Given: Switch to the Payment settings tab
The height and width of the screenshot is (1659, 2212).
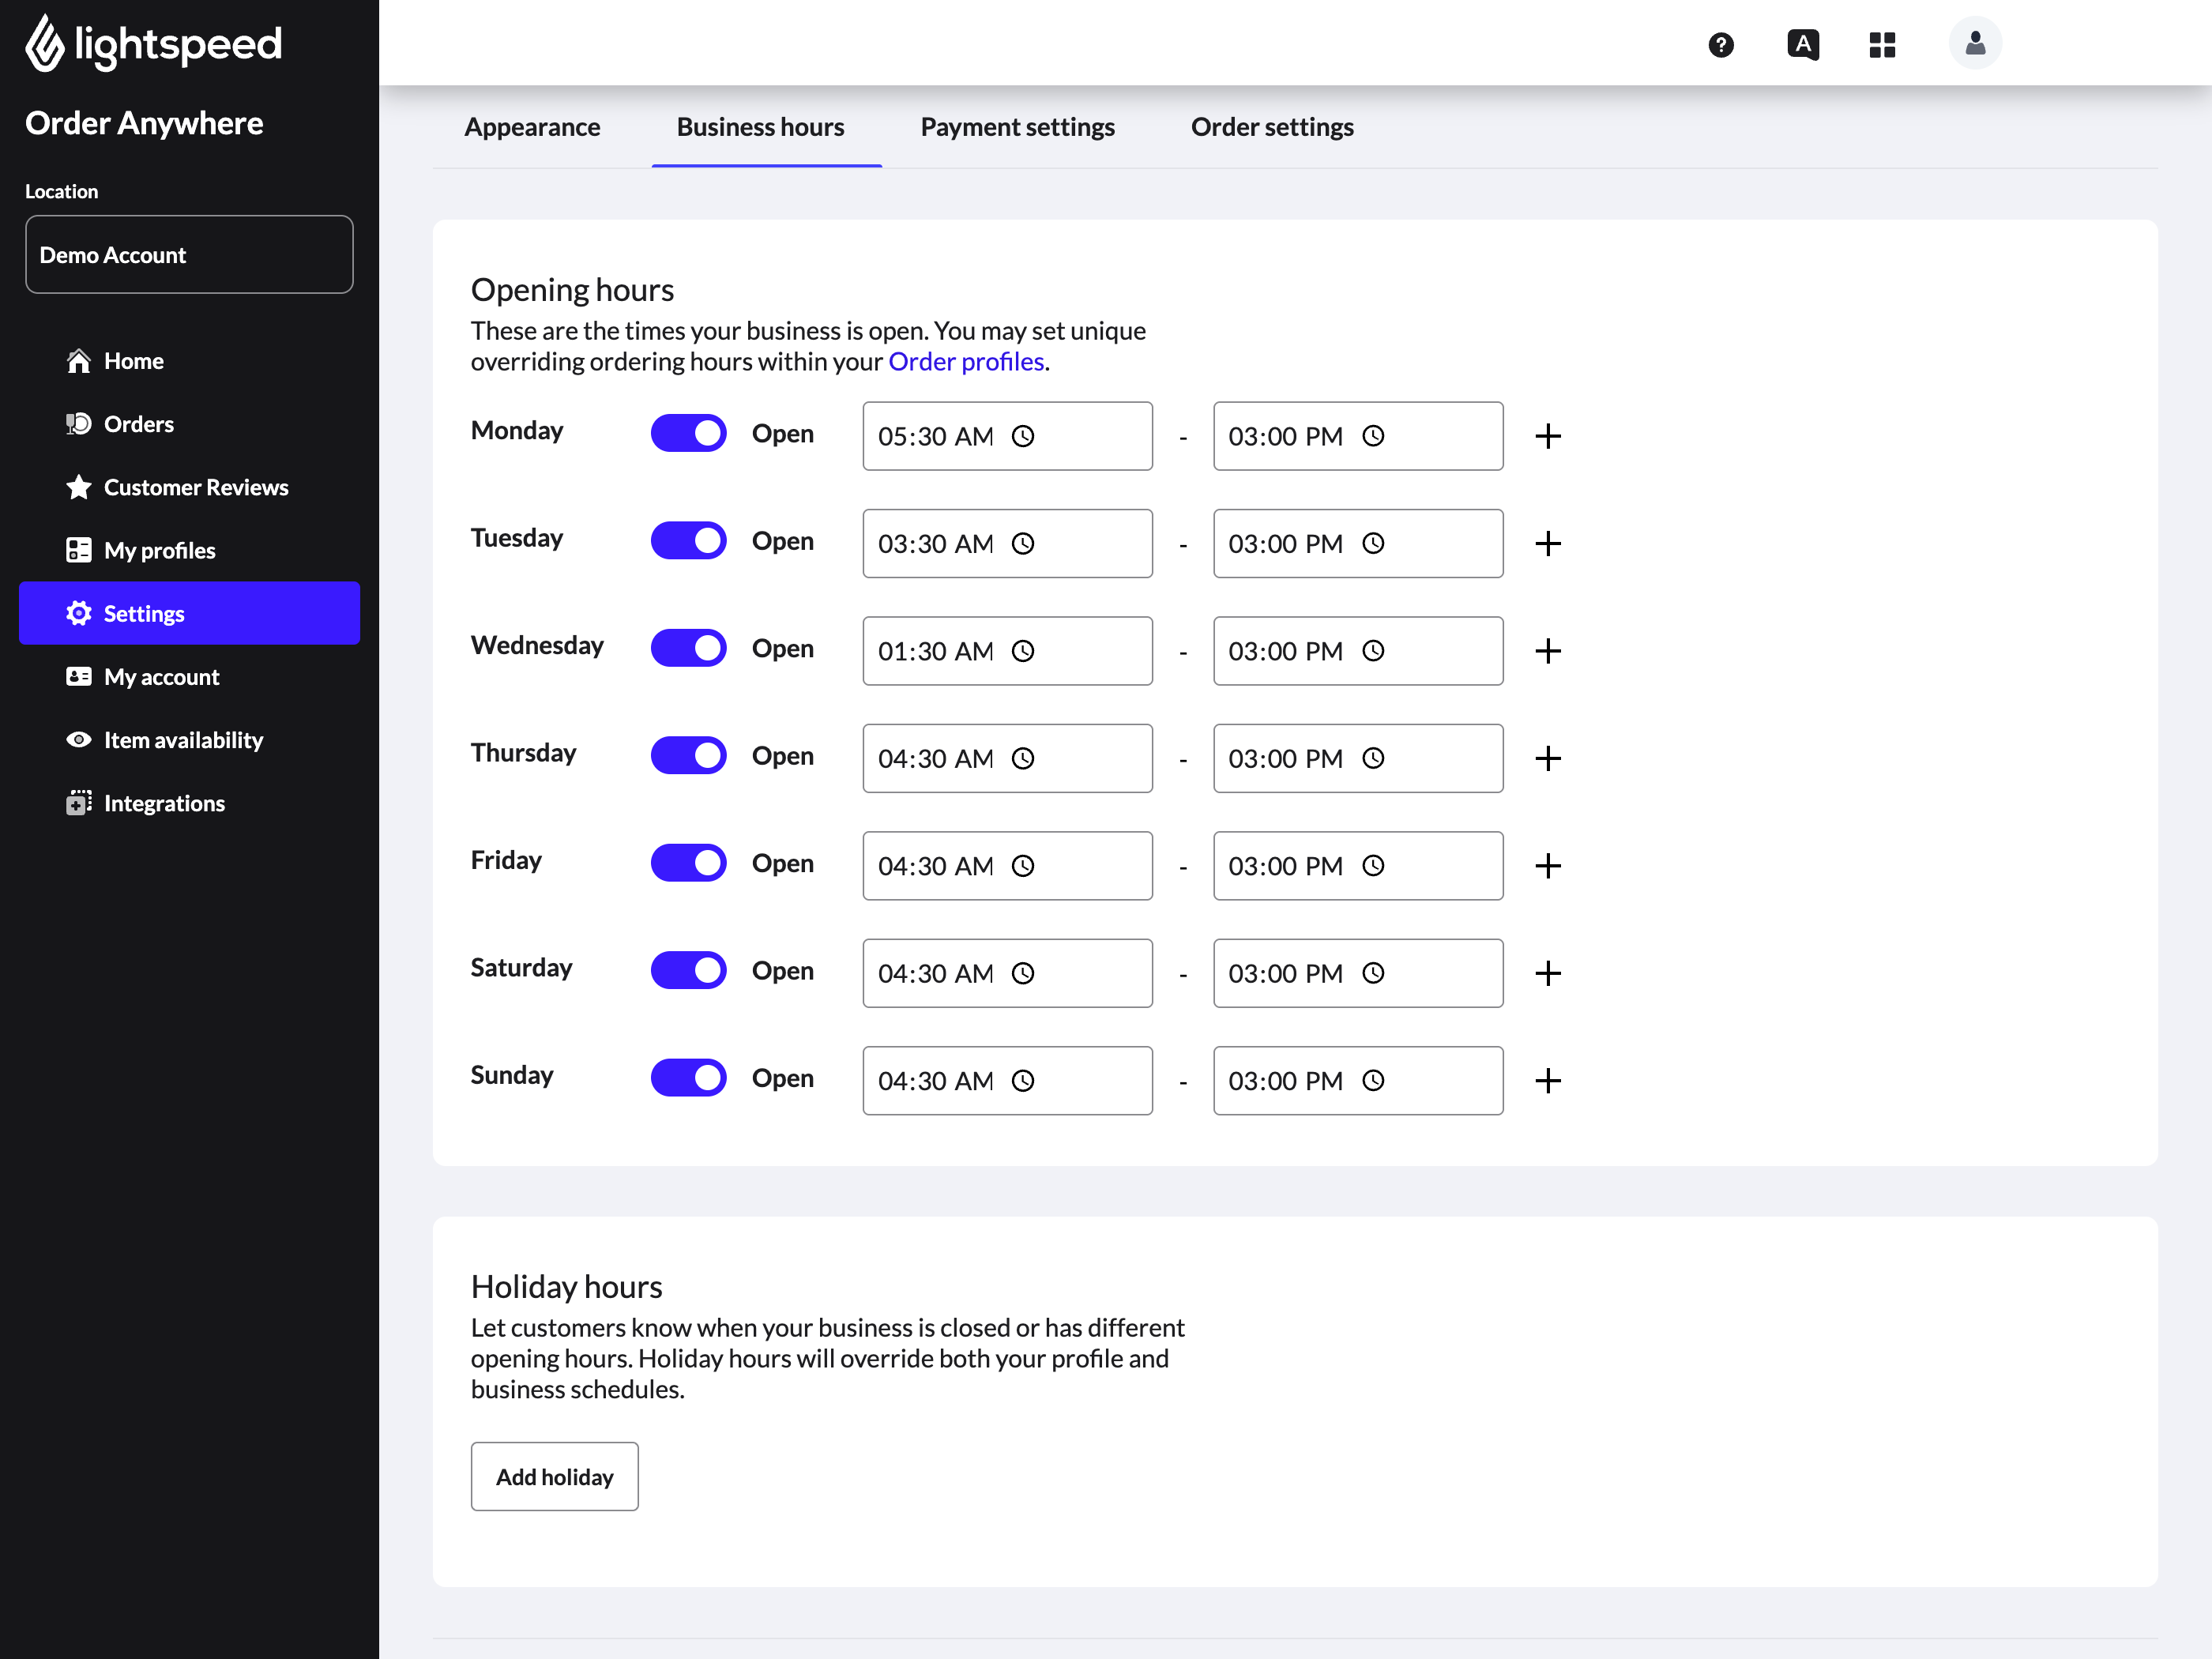Looking at the screenshot, I should click(x=1017, y=127).
